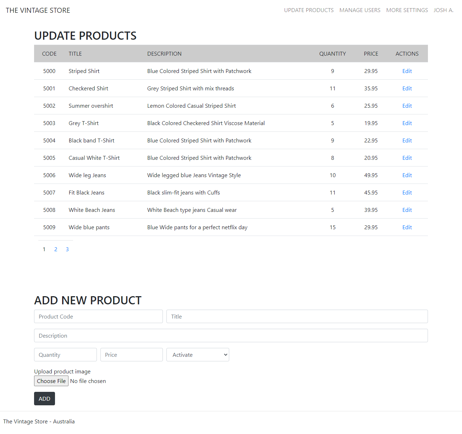Click The Vintage Store brand logo
462x434 pixels.
(x=38, y=11)
